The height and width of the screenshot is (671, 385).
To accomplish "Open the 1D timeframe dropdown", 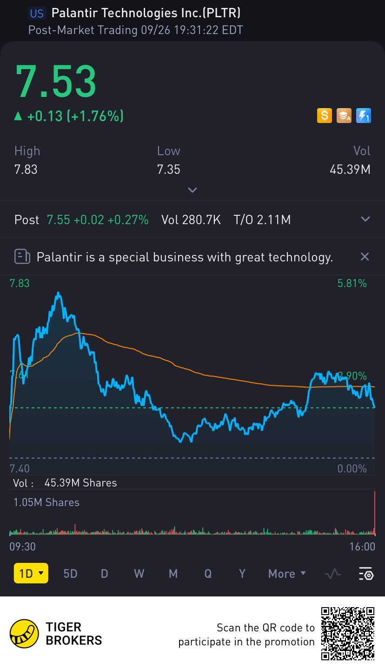I will [x=31, y=574].
